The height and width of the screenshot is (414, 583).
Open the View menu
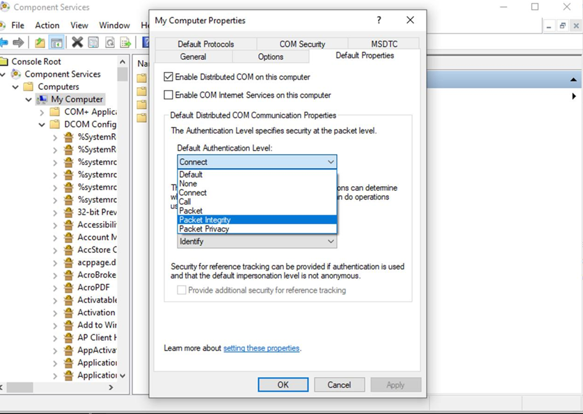tap(79, 25)
